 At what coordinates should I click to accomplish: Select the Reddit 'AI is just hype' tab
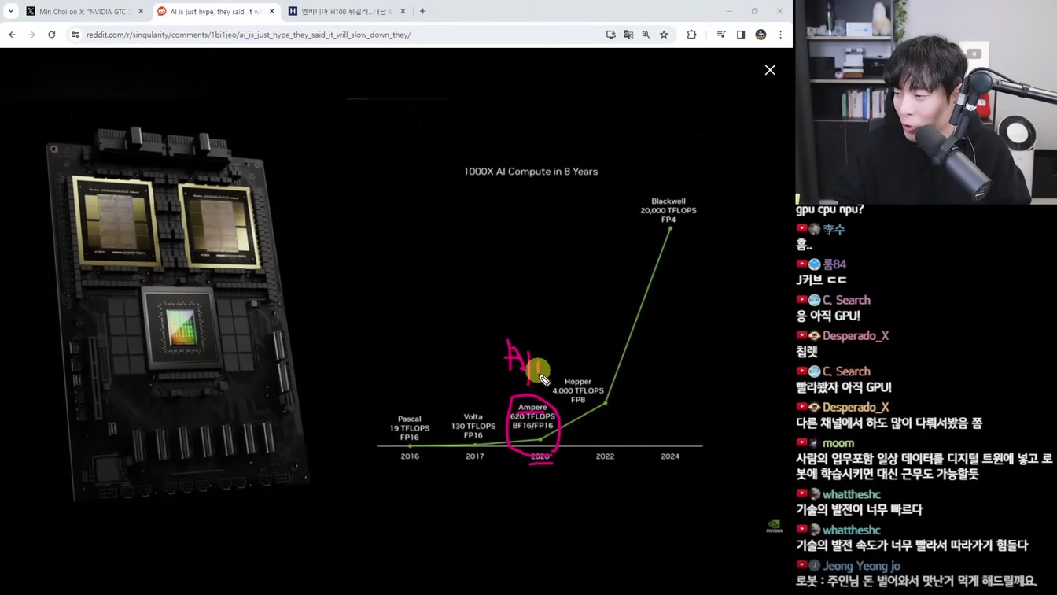[215, 12]
